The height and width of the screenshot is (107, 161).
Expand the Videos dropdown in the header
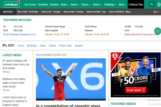point(97,5)
